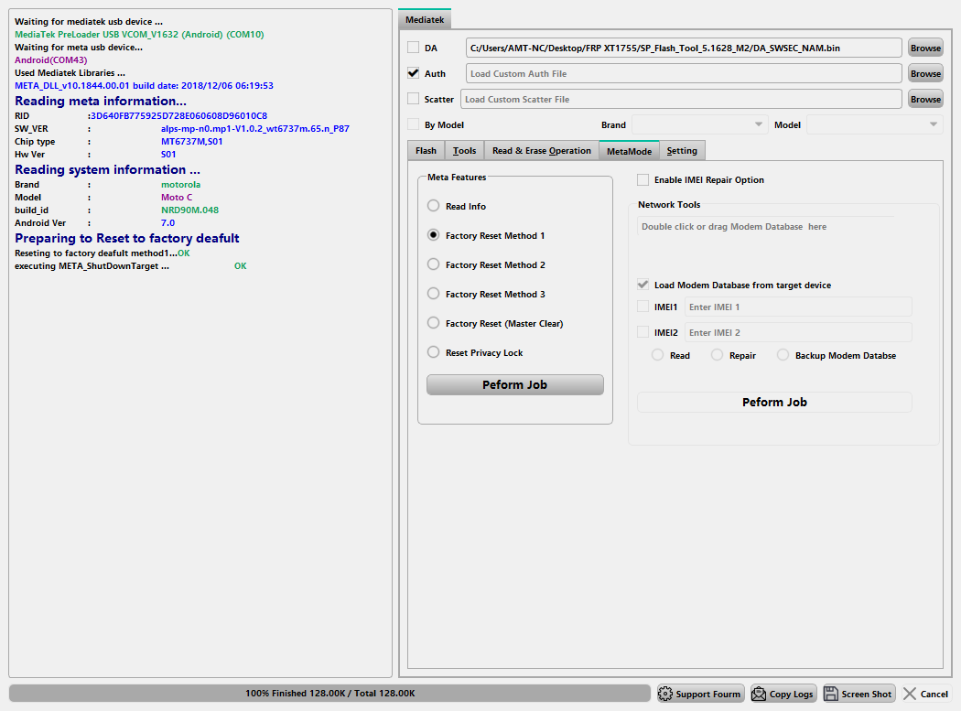Select Factory Reset Method 2
The width and height of the screenshot is (961, 711).
(x=433, y=264)
